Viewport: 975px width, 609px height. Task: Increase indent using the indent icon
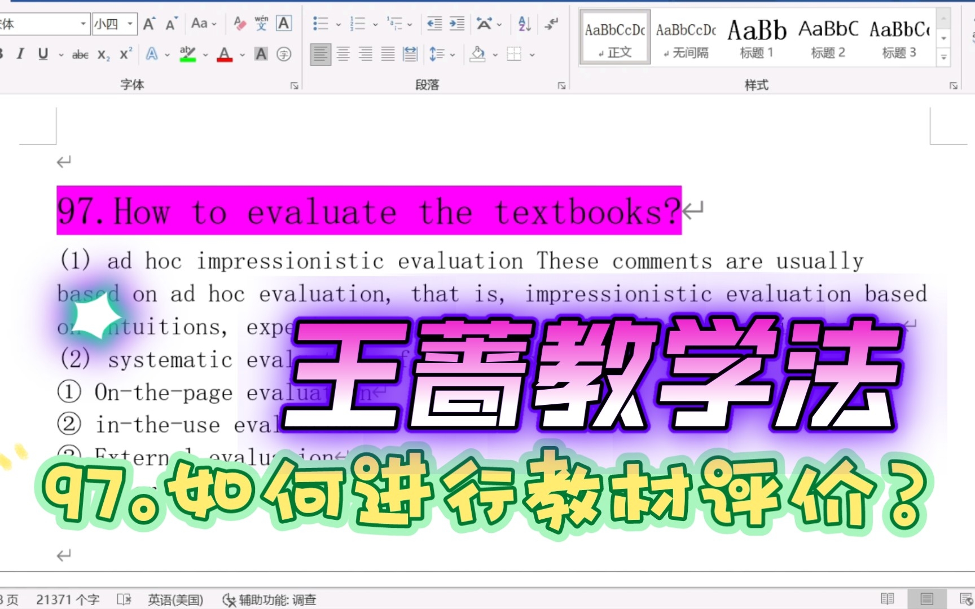click(x=456, y=24)
